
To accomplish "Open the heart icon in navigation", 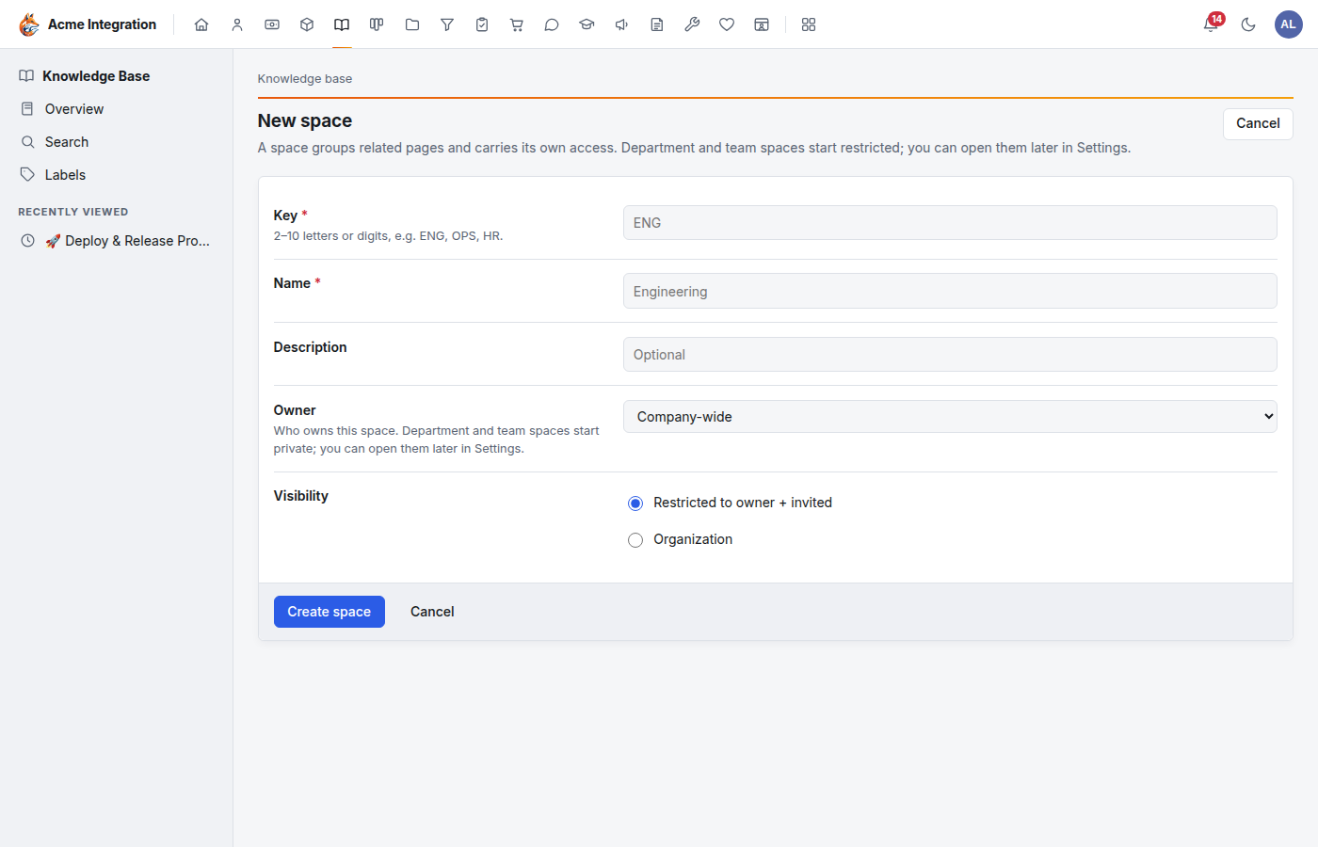I will point(727,24).
